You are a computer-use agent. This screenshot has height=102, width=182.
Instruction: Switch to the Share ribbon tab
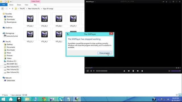(x=19, y=5)
